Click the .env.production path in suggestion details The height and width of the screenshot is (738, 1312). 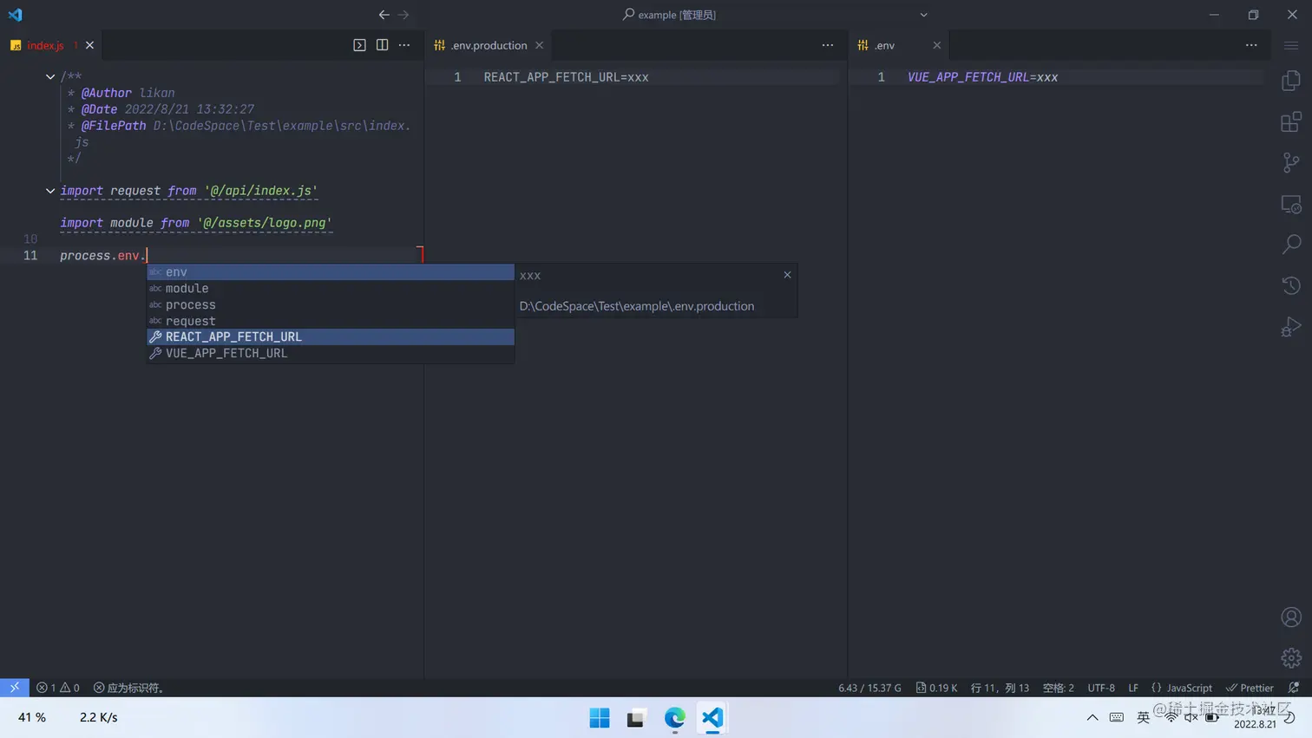click(x=637, y=306)
